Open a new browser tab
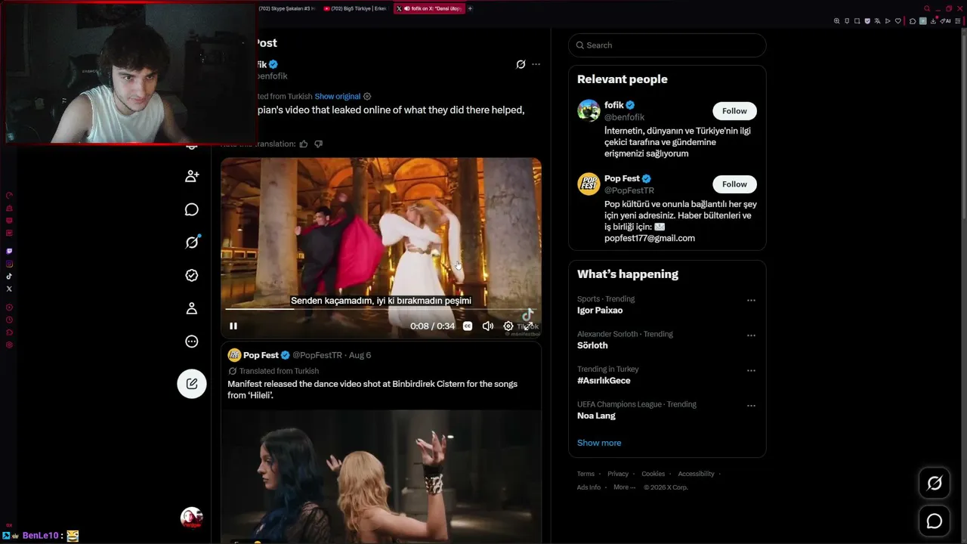This screenshot has height=544, width=967. coord(470,8)
